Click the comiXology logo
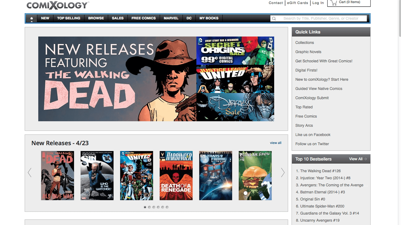 pos(58,5)
